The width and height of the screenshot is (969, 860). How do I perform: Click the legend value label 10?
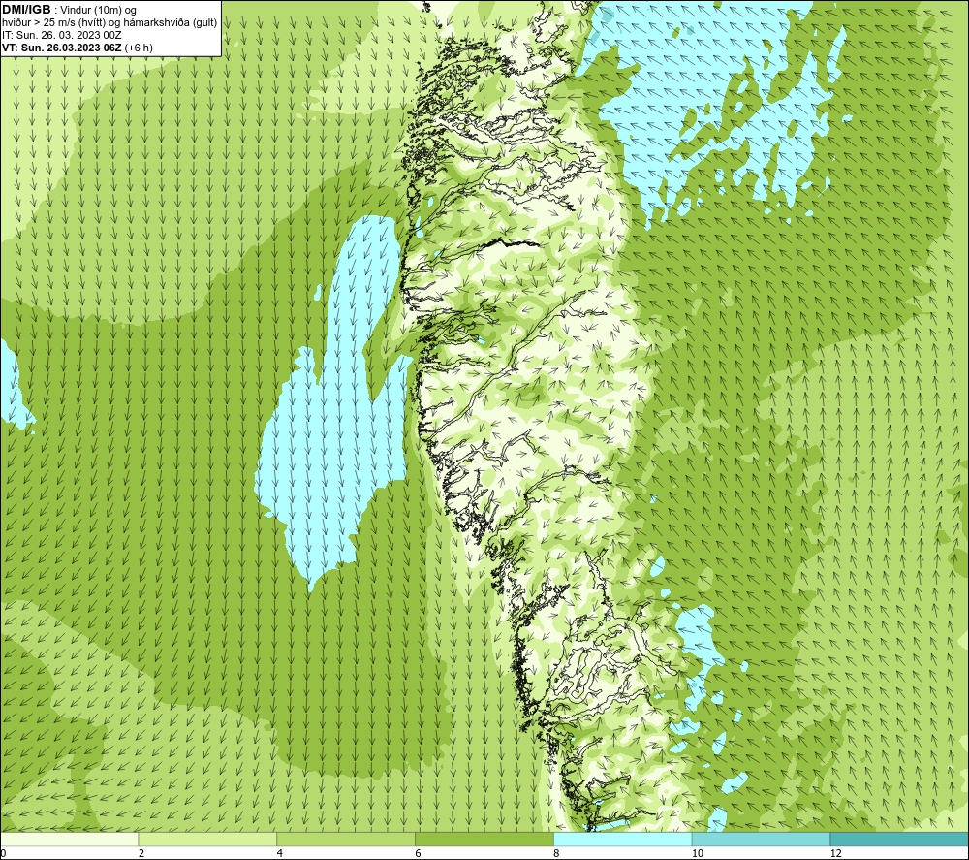[697, 854]
